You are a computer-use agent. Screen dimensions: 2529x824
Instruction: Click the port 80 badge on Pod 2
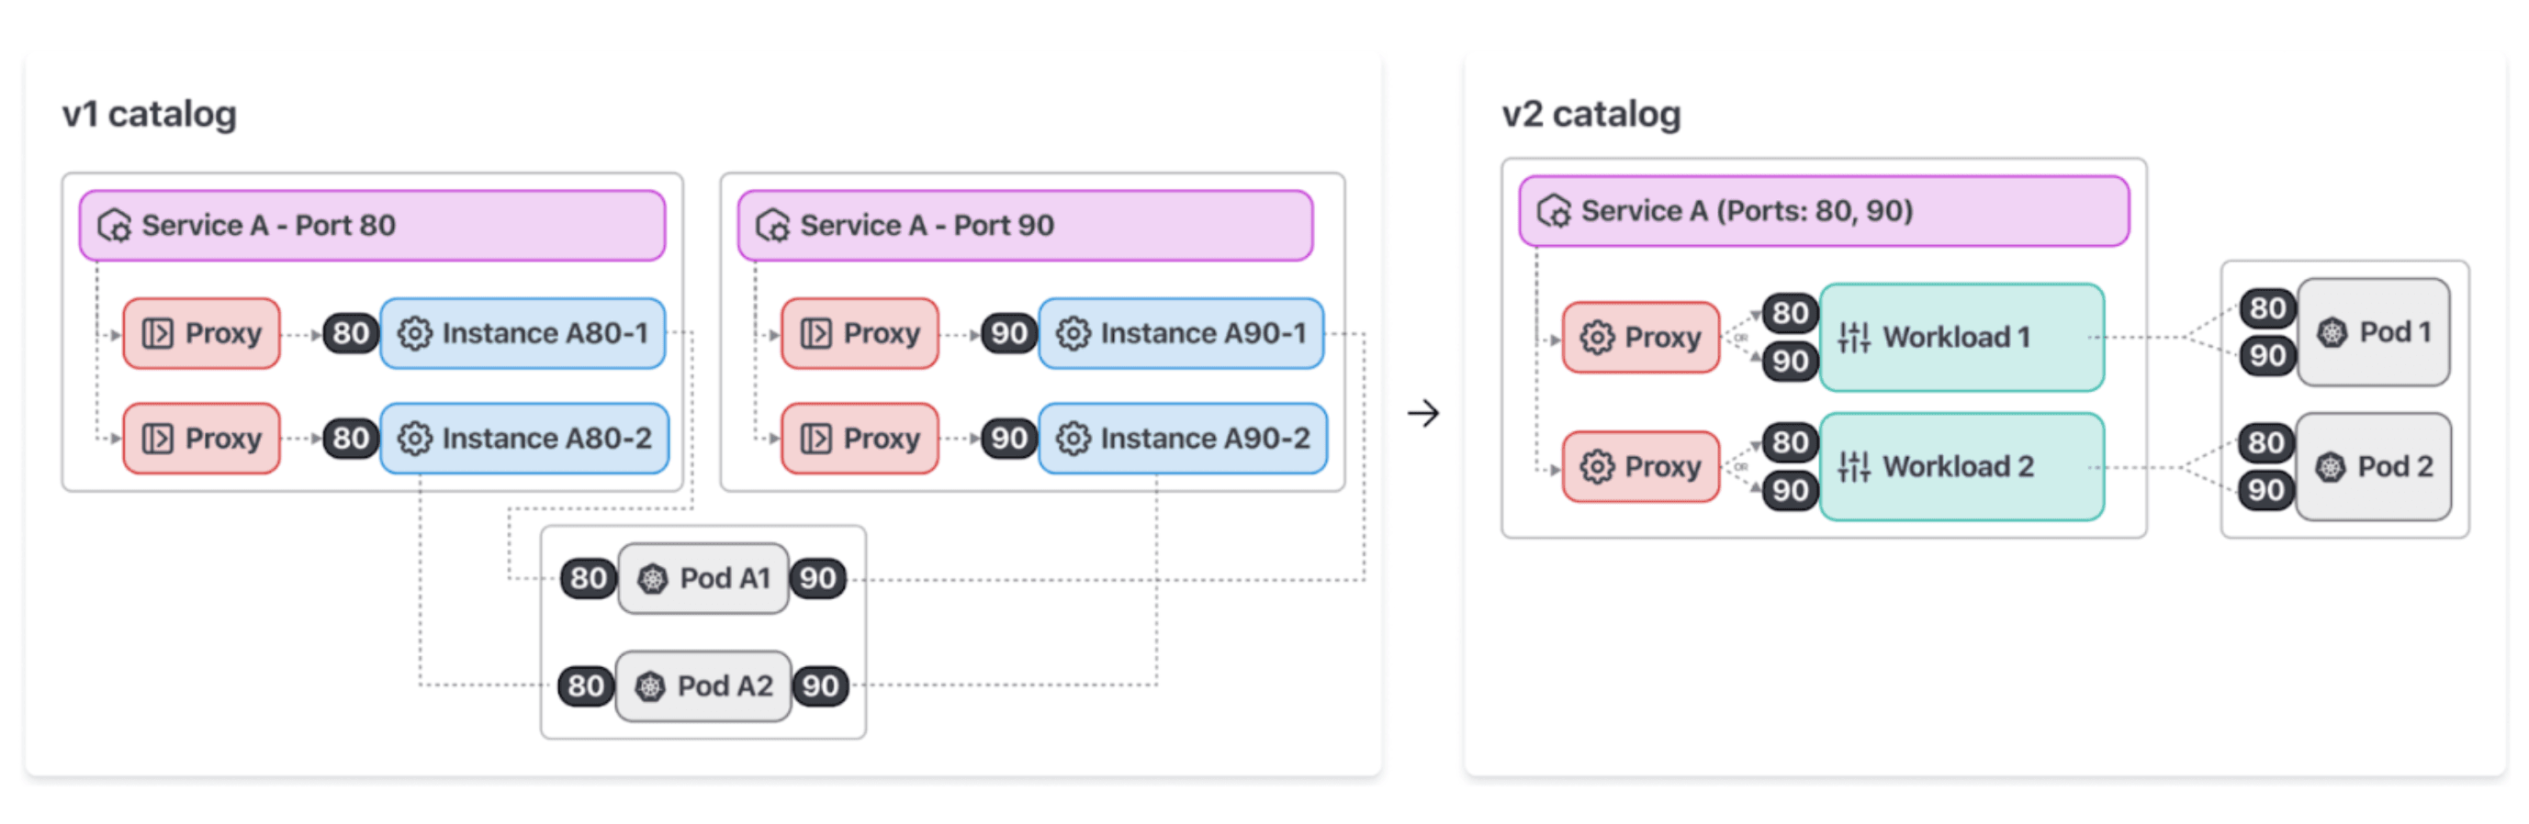pyautogui.click(x=2265, y=442)
